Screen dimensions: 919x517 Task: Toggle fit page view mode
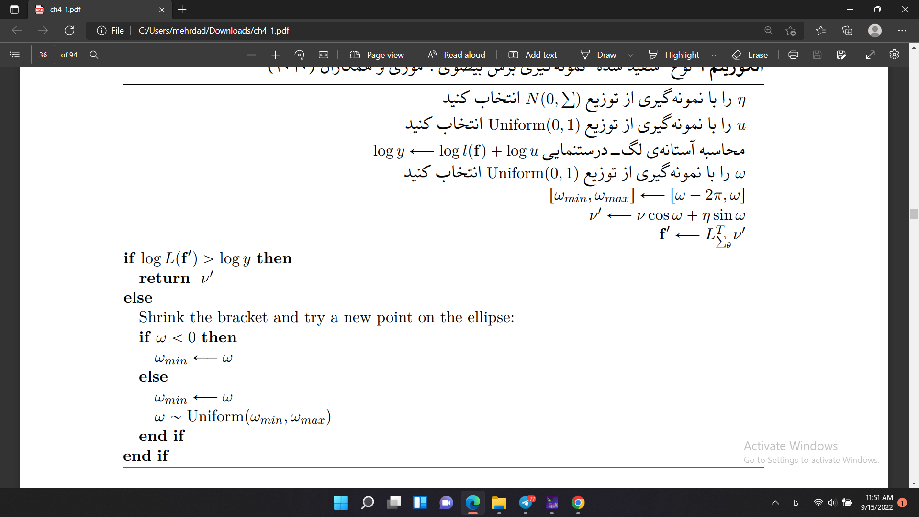point(323,55)
